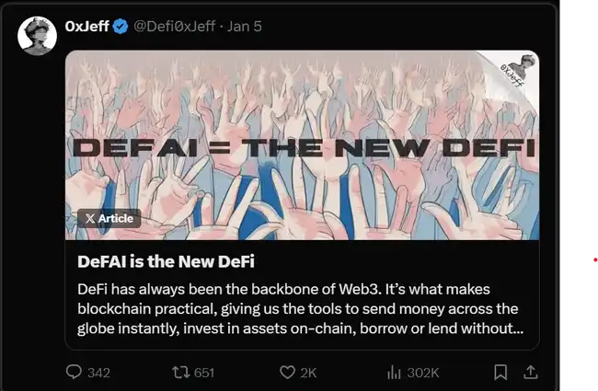Click the 2K likes count
Image resolution: width=598 pixels, height=391 pixels.
(309, 372)
